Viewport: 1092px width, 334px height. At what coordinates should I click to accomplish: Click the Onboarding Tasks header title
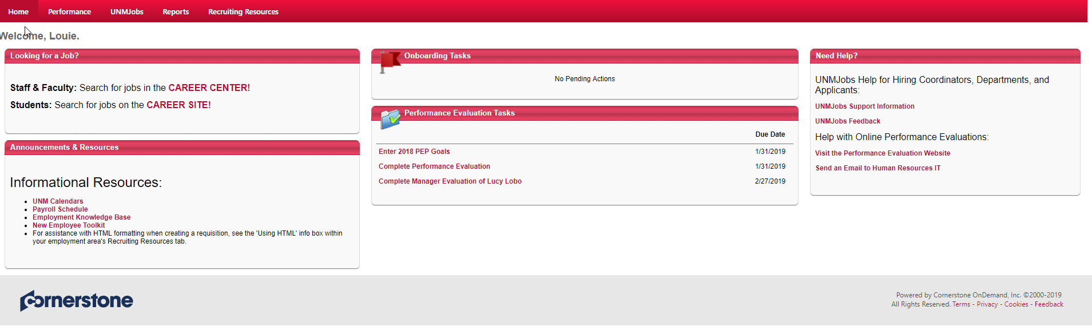coord(438,55)
